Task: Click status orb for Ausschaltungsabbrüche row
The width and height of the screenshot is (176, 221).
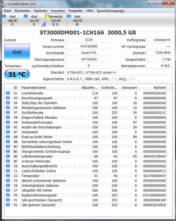Action: point(8,166)
